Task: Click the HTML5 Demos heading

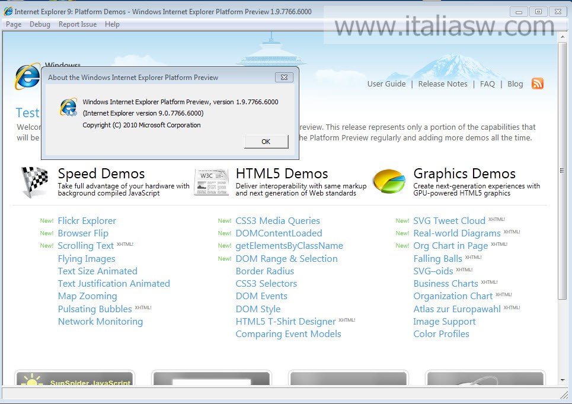Action: click(282, 174)
